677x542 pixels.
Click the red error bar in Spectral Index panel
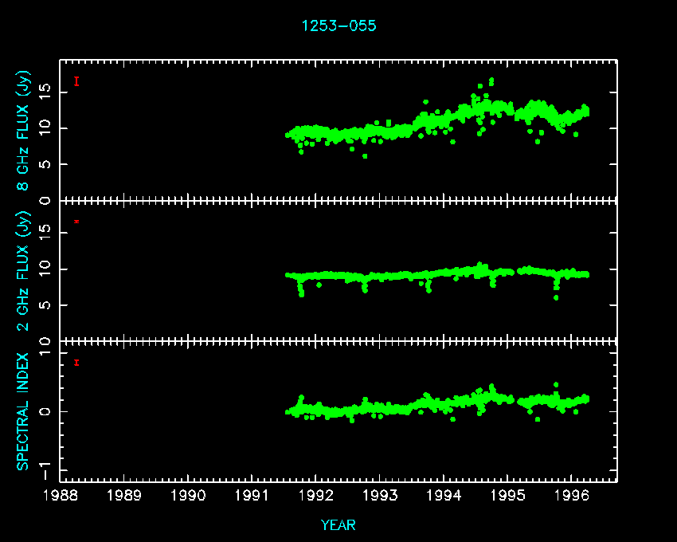[x=76, y=363]
